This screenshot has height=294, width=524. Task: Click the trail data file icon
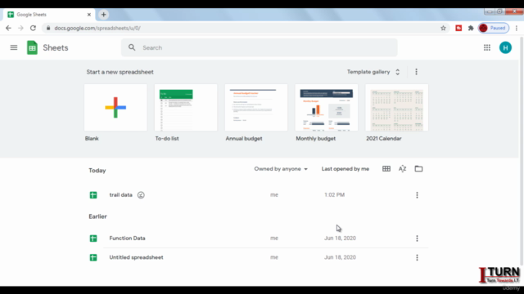click(93, 195)
